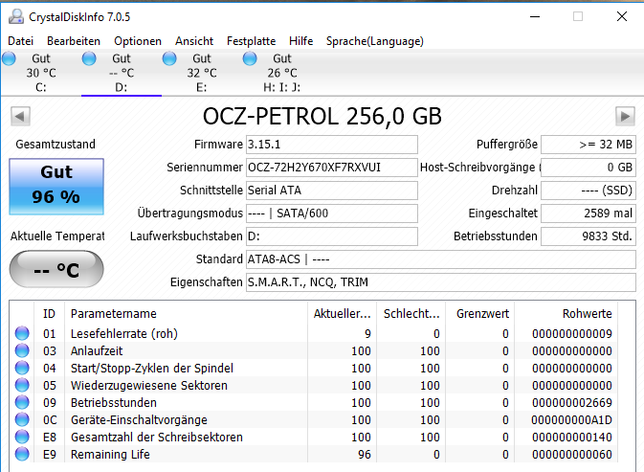Open the Sprache(Language) menu
The width and height of the screenshot is (644, 472).
click(x=374, y=41)
